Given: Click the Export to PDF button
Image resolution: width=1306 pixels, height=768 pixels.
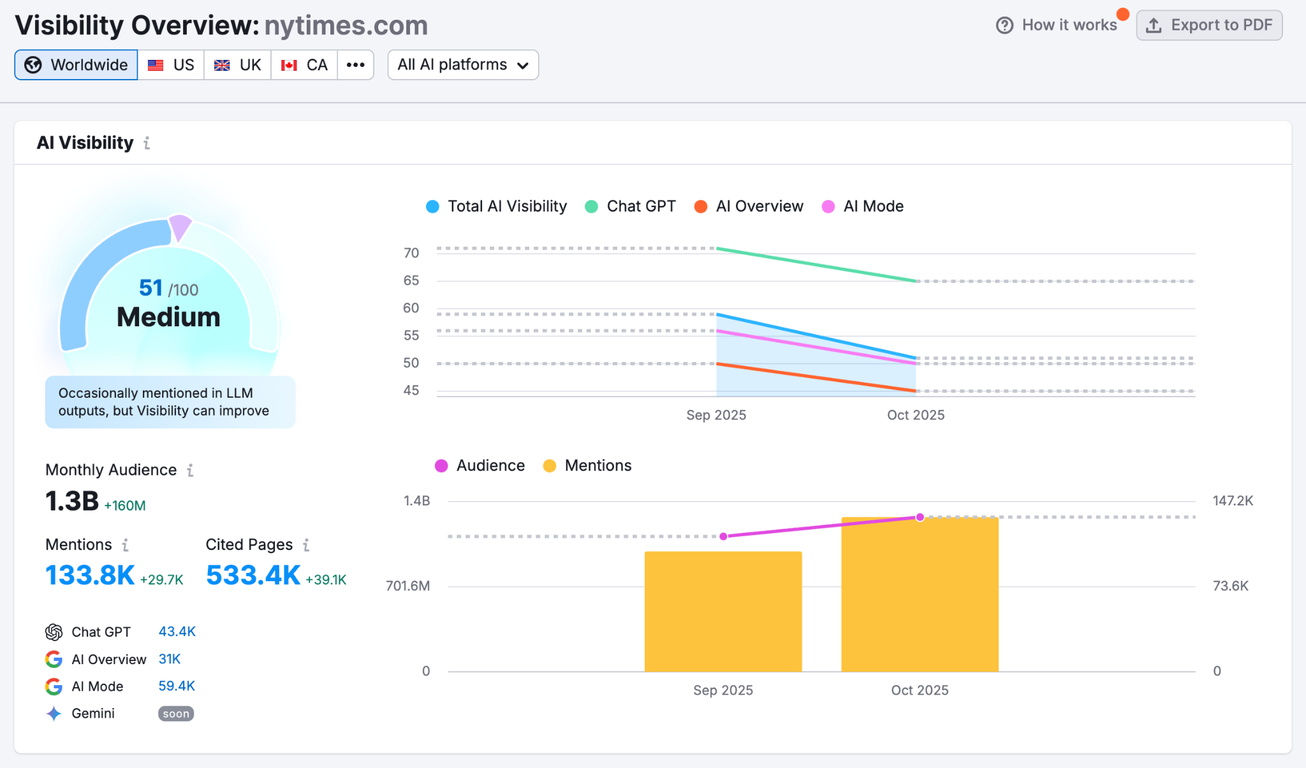Looking at the screenshot, I should click(x=1209, y=25).
